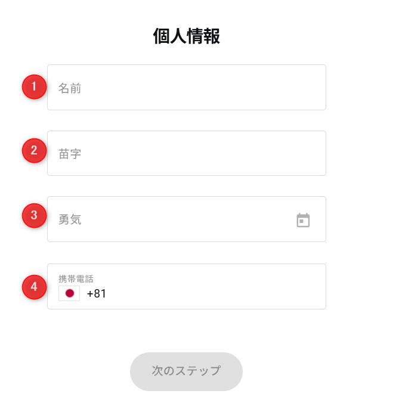This screenshot has width=396, height=406.
Task: Click the 個人情報 heading
Action: 186,36
